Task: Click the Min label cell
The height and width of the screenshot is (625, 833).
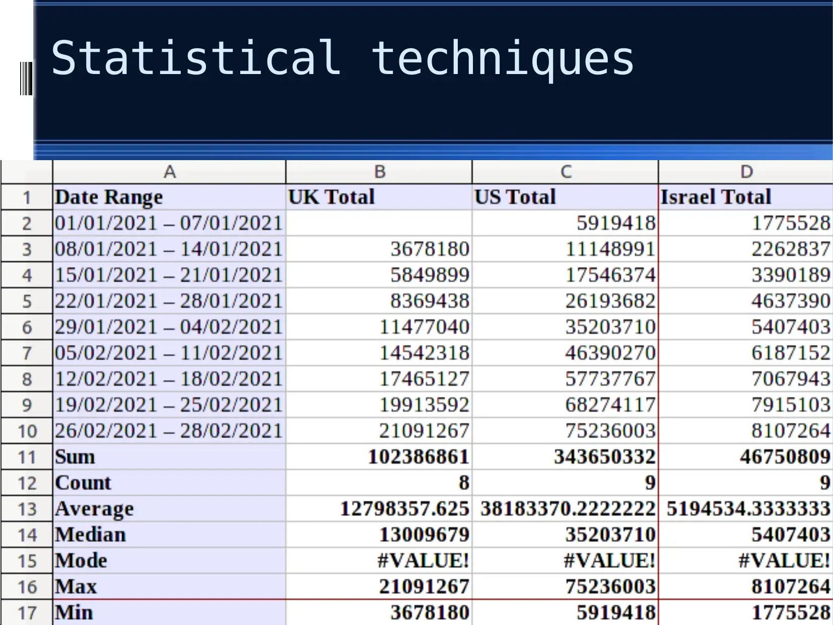Action: tap(169, 613)
